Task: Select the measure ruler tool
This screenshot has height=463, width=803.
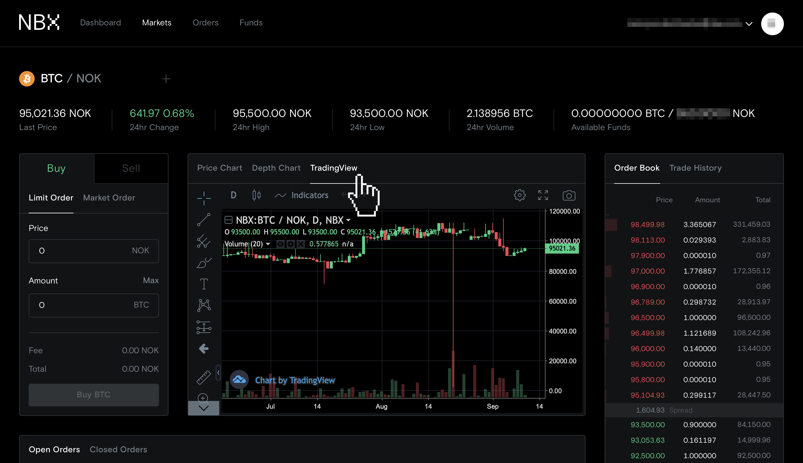Action: tap(204, 377)
